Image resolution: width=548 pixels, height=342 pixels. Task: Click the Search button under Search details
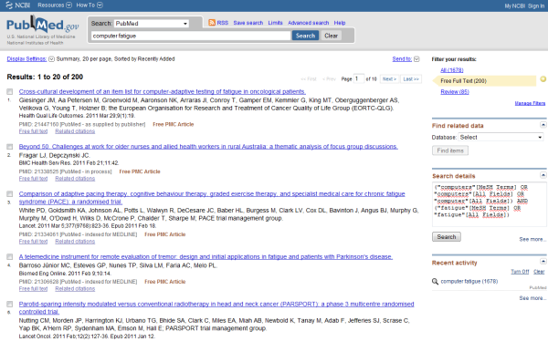(x=447, y=236)
